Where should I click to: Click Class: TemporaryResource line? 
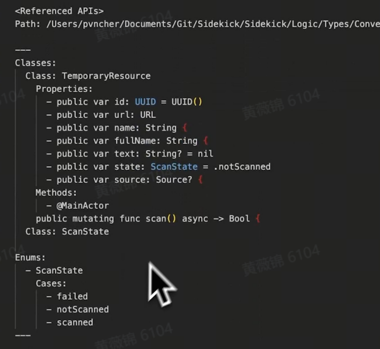tap(88, 76)
